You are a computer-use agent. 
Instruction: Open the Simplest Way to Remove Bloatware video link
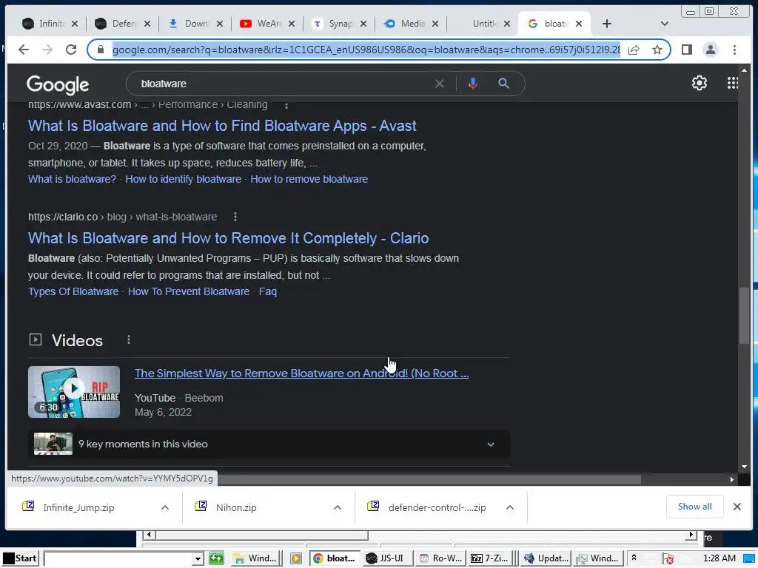302,373
